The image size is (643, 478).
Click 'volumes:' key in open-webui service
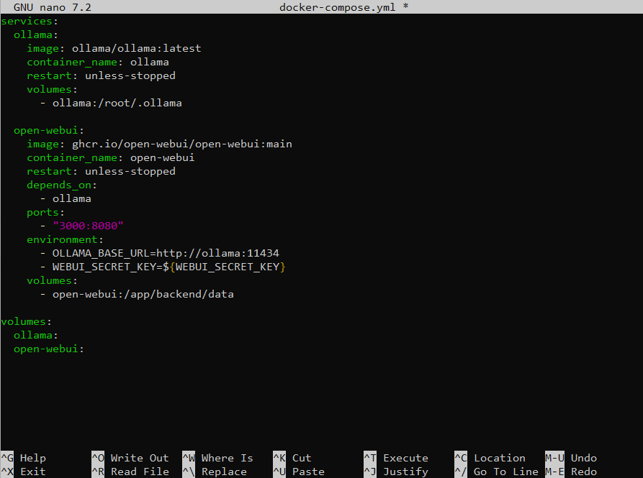52,281
